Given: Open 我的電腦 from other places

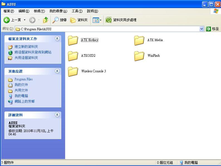Looking at the screenshot, I should (x=21, y=96).
